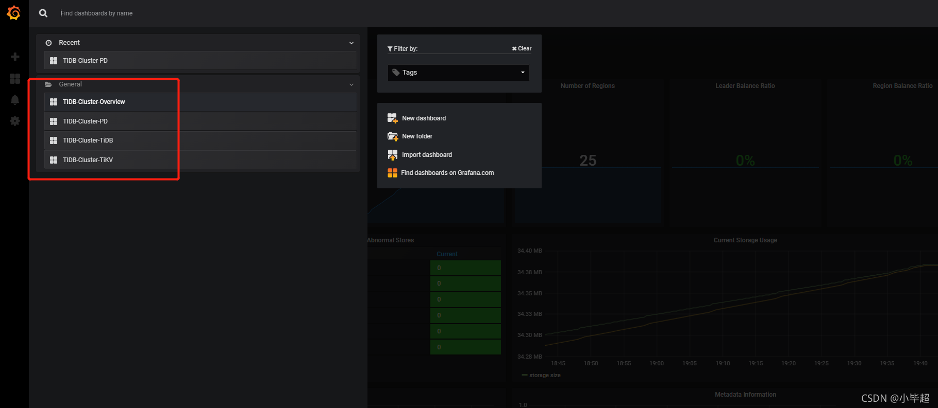Toggle the storage size legend entry

click(x=545, y=375)
